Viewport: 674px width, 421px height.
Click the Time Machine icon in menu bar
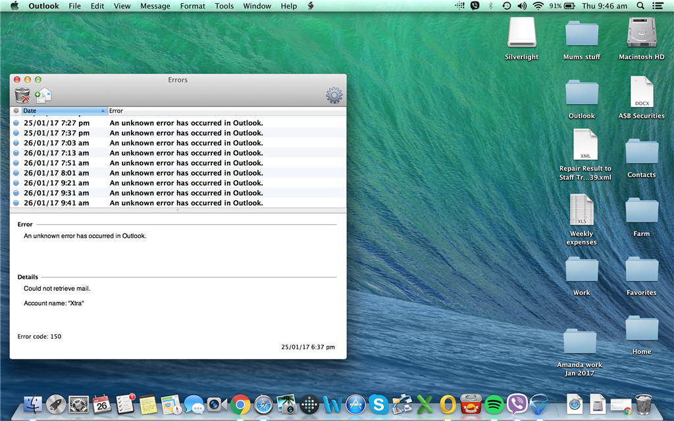pos(507,6)
